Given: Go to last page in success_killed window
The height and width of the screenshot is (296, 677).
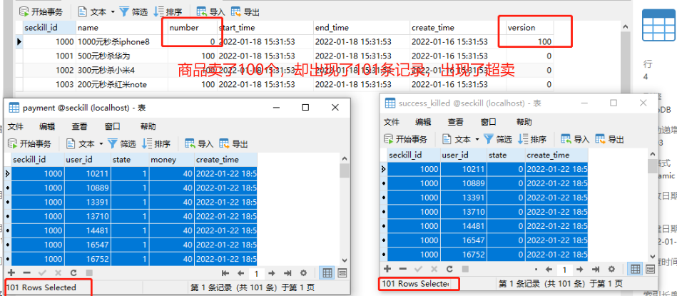Looking at the screenshot, I should click(596, 269).
